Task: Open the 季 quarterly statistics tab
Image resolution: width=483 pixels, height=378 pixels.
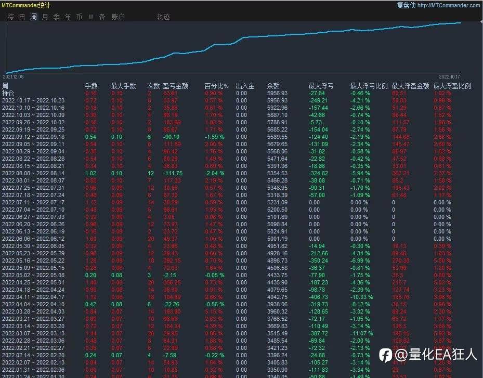Action: (56, 17)
